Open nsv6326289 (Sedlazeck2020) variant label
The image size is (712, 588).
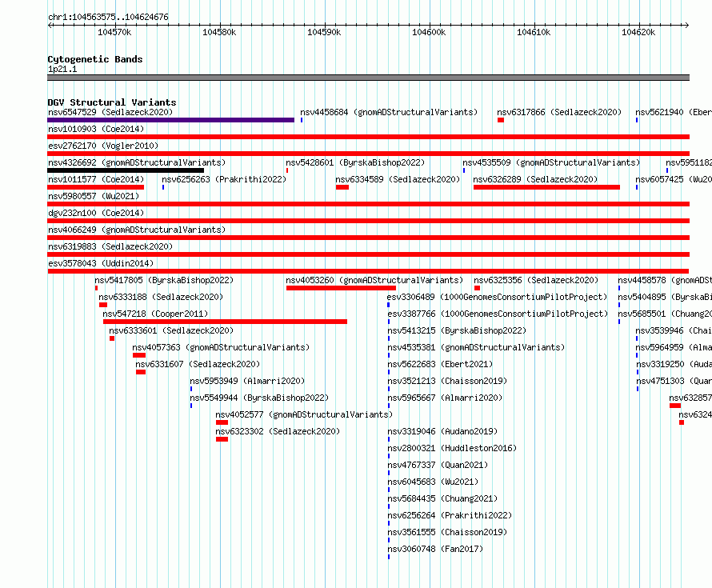(535, 179)
